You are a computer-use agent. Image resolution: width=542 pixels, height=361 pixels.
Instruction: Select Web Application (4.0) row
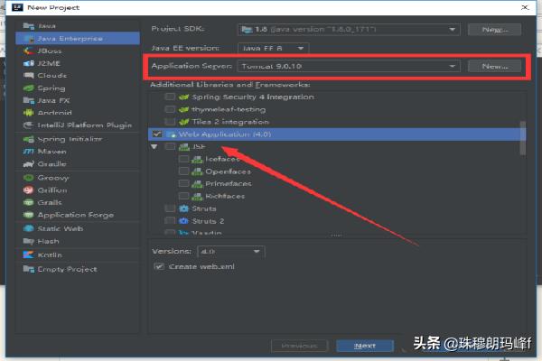[337, 134]
